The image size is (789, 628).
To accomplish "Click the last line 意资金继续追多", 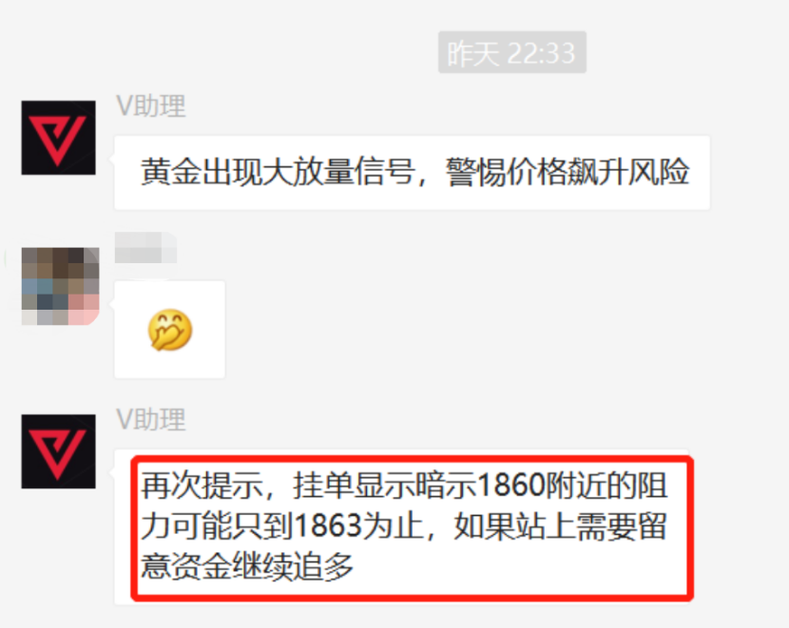I will tap(247, 567).
